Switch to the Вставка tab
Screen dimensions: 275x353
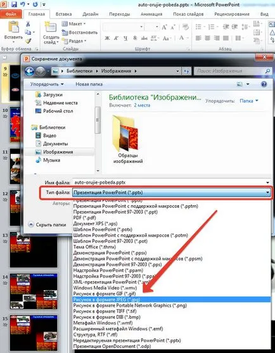coord(63,14)
